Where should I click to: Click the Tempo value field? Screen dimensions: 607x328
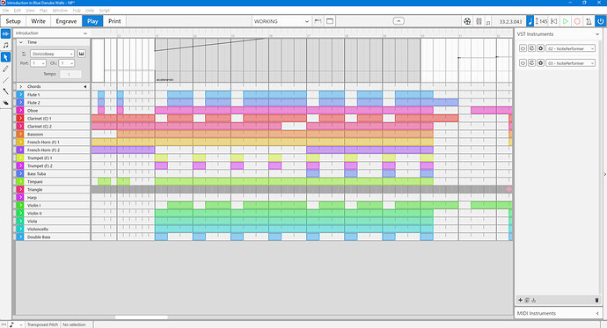coord(70,74)
